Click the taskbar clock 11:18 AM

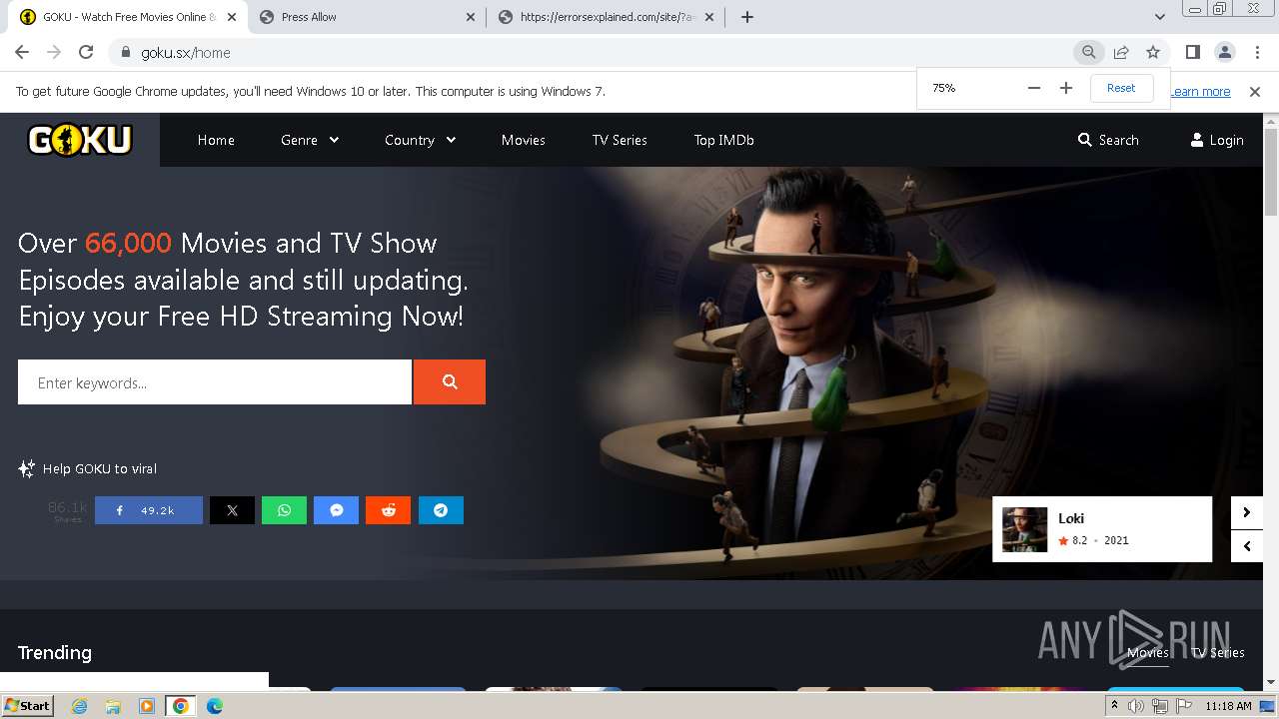click(x=1228, y=706)
